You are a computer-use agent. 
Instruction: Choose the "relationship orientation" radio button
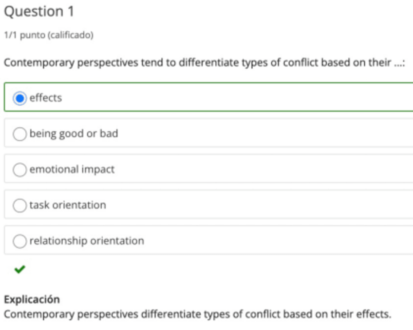(x=20, y=241)
